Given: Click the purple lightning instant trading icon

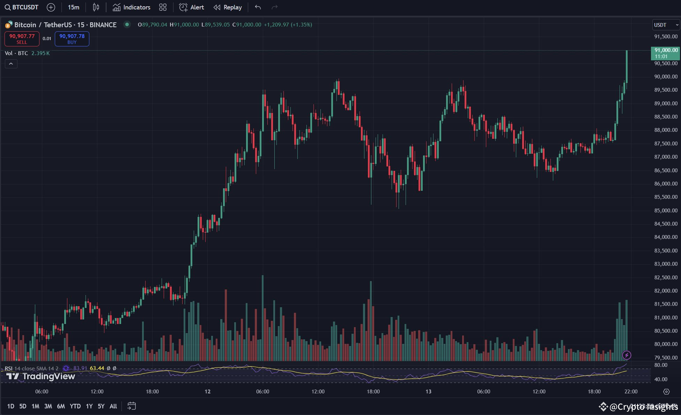Looking at the screenshot, I should point(627,355).
